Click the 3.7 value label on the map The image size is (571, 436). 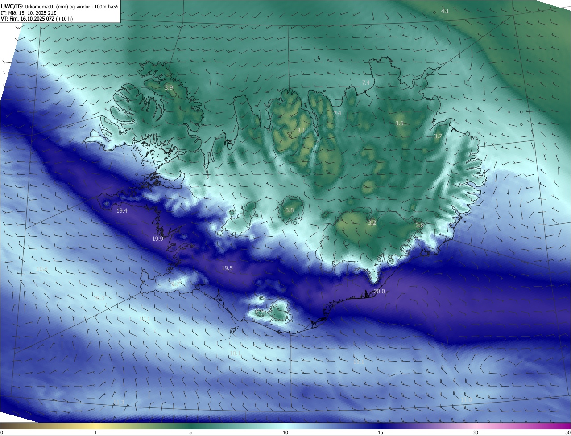pos(438,136)
